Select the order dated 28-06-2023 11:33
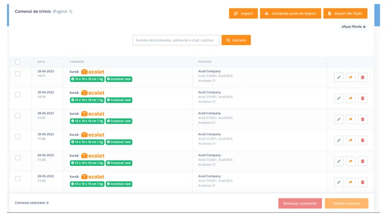Image resolution: width=387 pixels, height=217 pixels. [17, 178]
